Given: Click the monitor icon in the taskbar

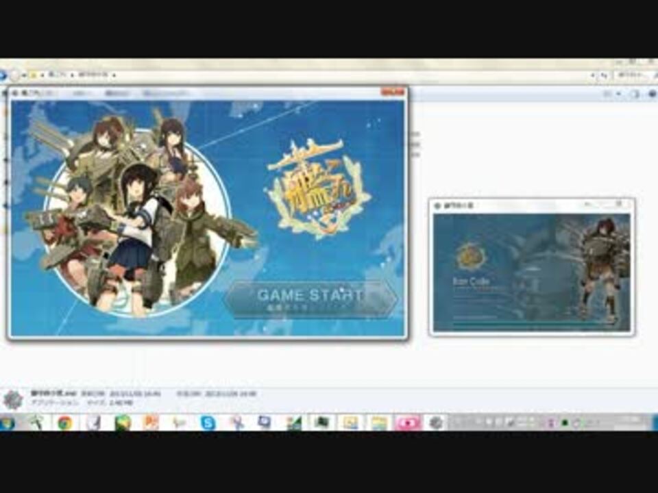Looking at the screenshot, I should pos(265,422).
